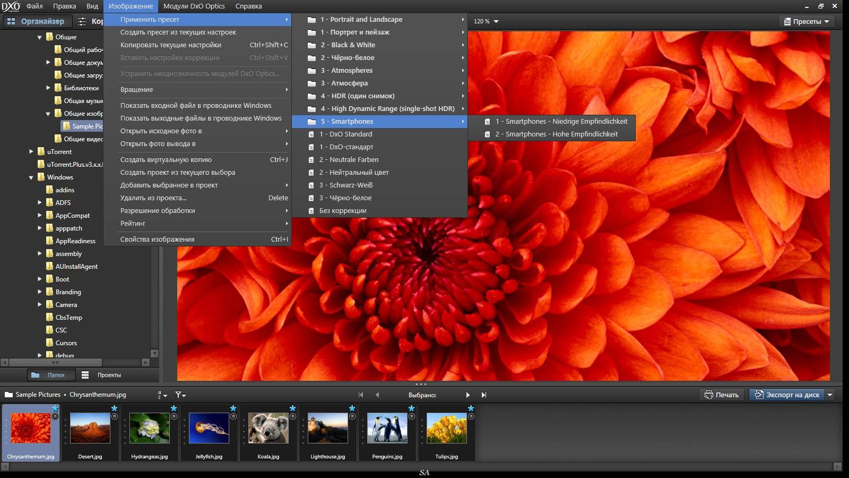The image size is (849, 478).
Task: Go to the next image
Action: (x=467, y=395)
